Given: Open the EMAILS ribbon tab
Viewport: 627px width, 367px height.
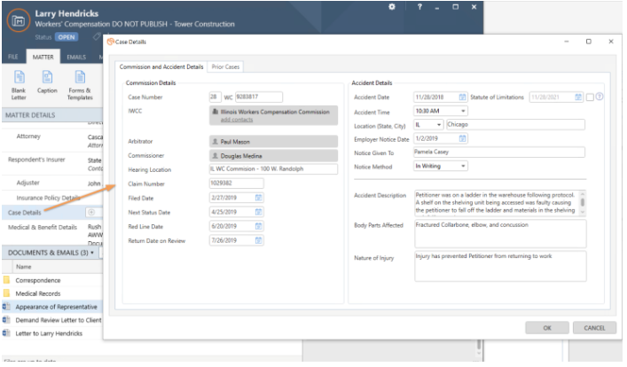Looking at the screenshot, I should (x=76, y=57).
